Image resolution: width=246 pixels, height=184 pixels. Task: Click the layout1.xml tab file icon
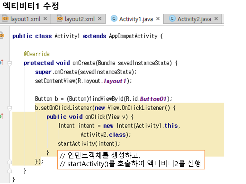tap(5, 19)
